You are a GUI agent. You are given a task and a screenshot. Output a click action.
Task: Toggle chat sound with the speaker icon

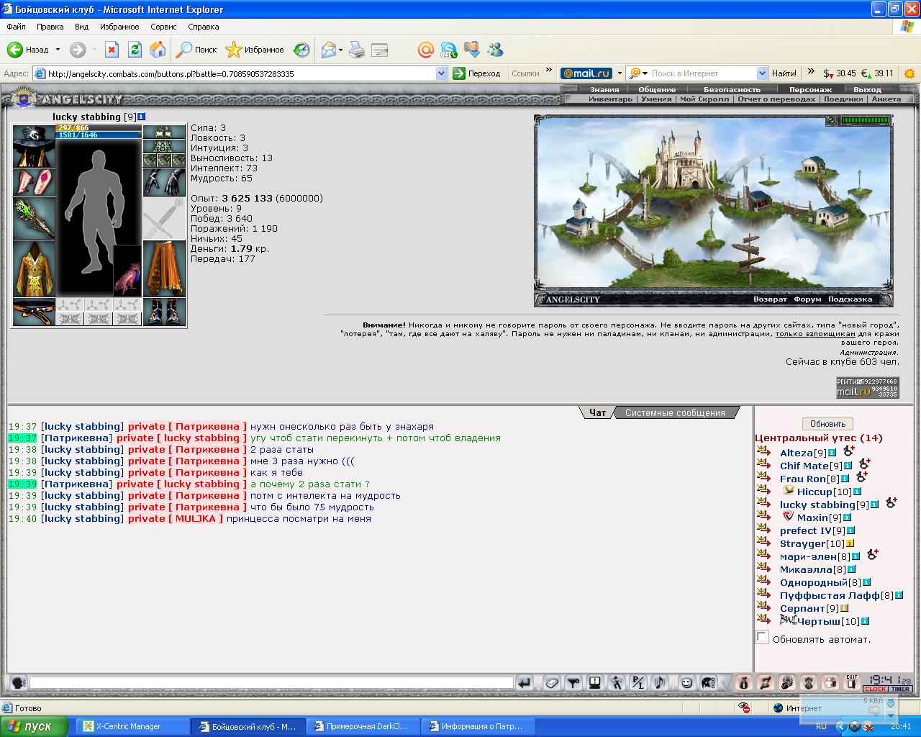pos(660,682)
